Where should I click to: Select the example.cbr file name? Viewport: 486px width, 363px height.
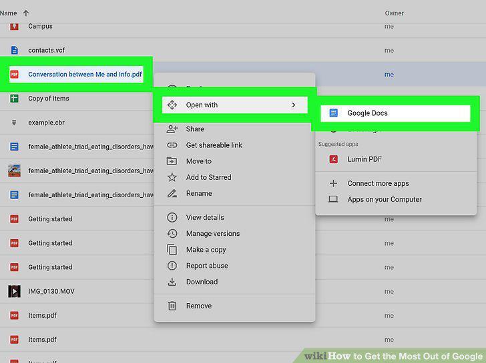47,123
